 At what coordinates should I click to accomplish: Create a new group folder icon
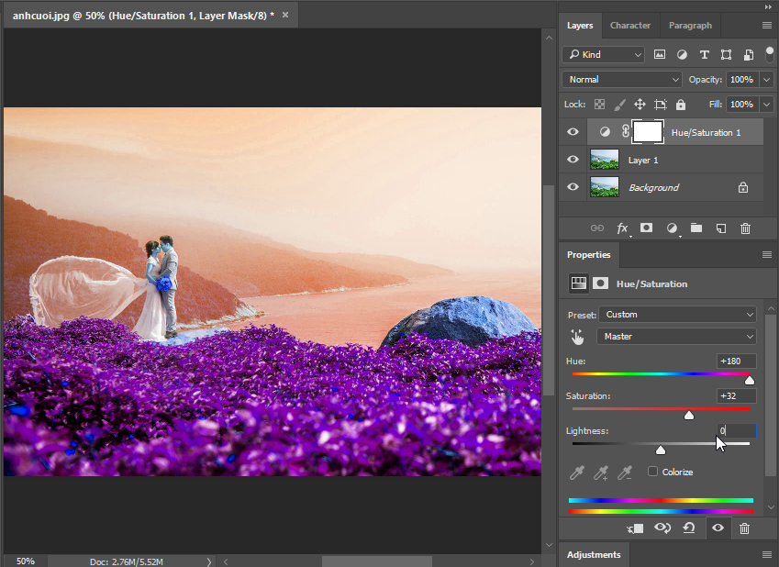click(x=696, y=228)
